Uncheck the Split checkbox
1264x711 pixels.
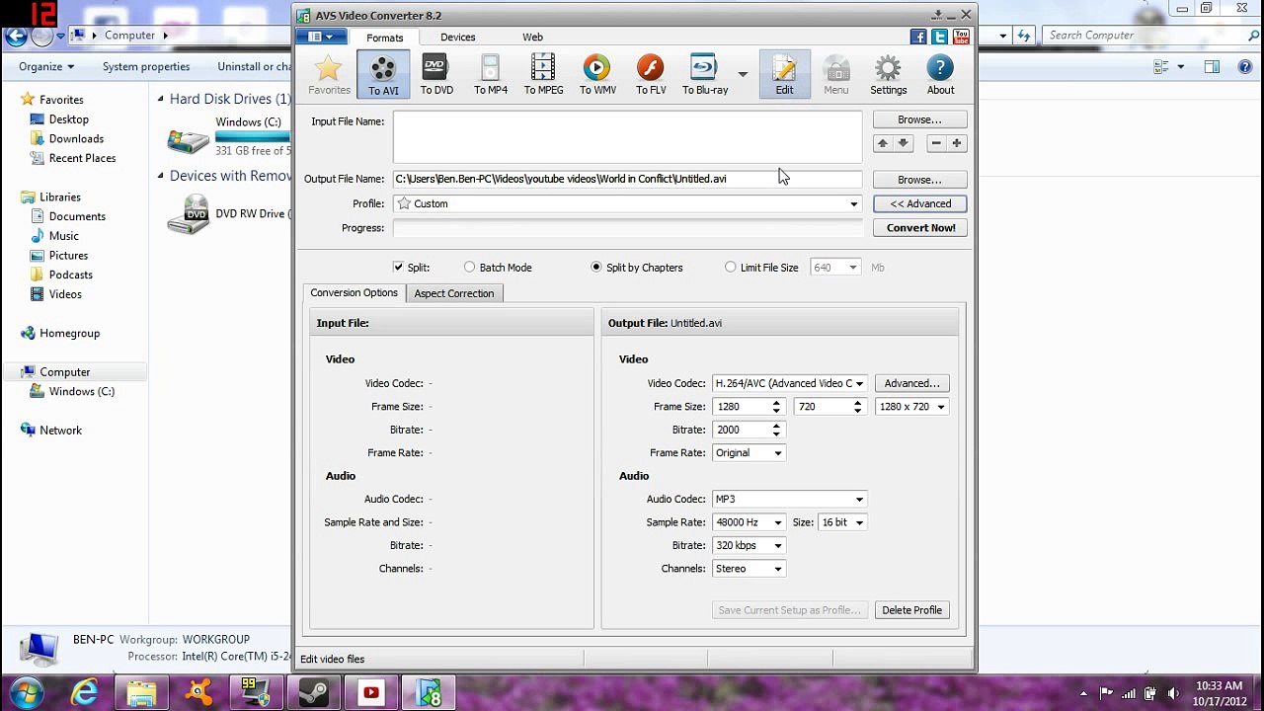tap(398, 267)
